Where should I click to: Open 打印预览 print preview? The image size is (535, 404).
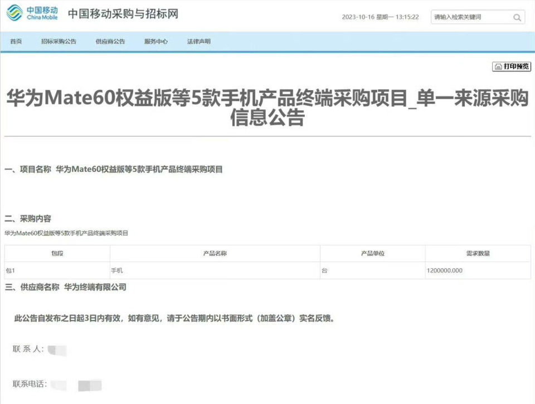pyautogui.click(x=513, y=67)
